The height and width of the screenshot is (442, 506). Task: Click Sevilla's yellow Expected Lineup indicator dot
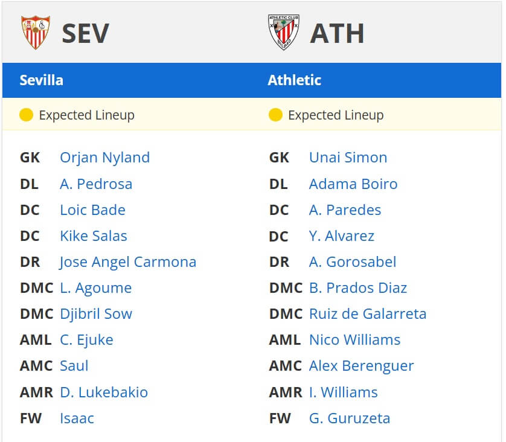[x=26, y=115]
